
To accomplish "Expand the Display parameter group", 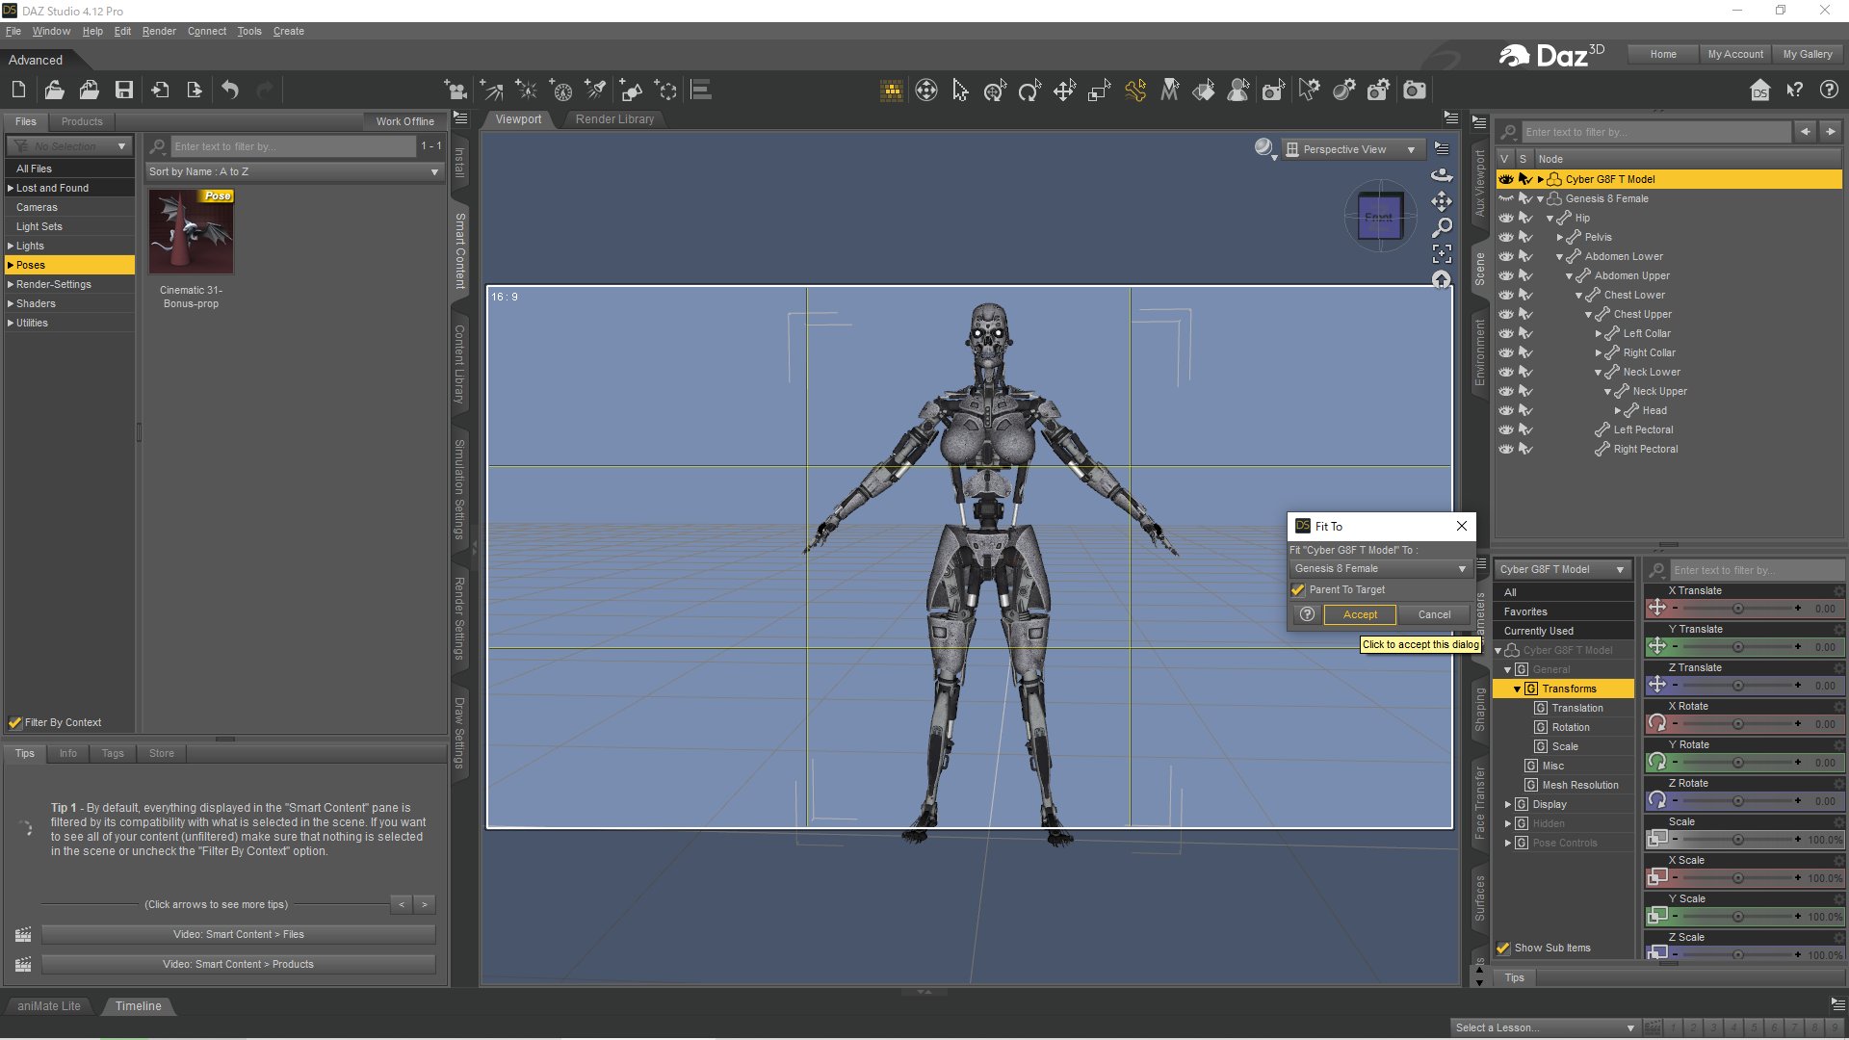I will [1508, 804].
